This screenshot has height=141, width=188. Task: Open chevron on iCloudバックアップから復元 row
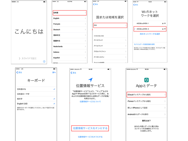tap(165, 95)
